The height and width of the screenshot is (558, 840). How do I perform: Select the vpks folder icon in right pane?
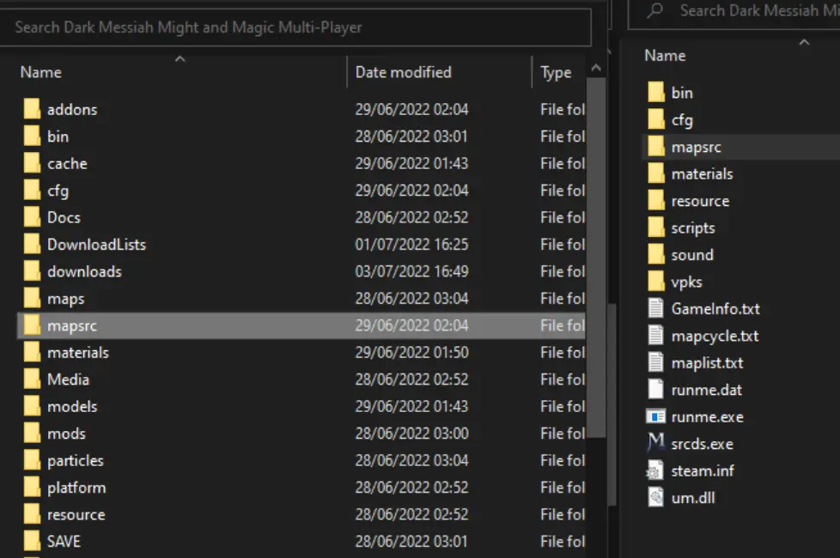pos(656,282)
